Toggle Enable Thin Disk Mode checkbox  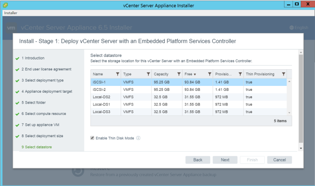[x=92, y=138]
